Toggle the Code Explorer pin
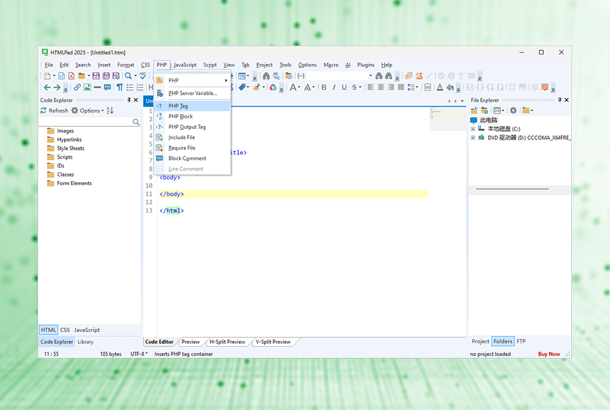610x410 pixels. tap(129, 100)
